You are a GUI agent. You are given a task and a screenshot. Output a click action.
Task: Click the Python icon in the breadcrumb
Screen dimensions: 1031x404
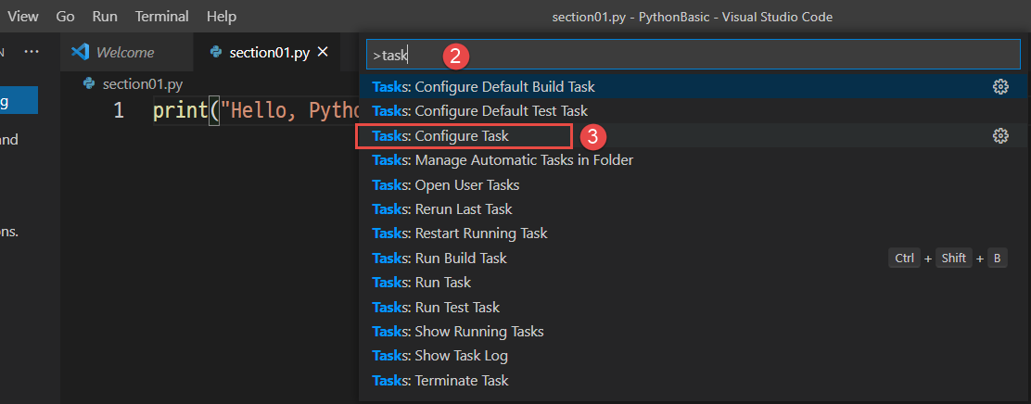[89, 84]
